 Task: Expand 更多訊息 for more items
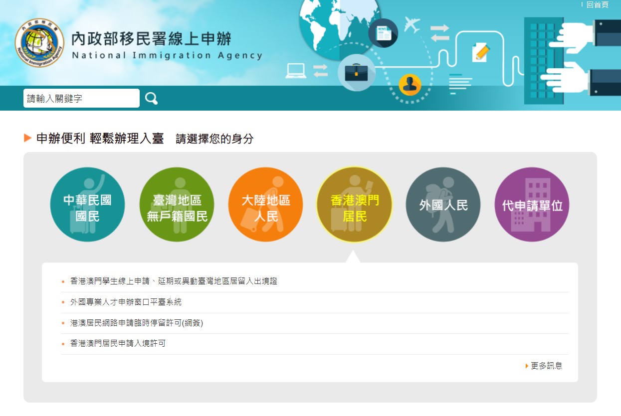point(546,366)
